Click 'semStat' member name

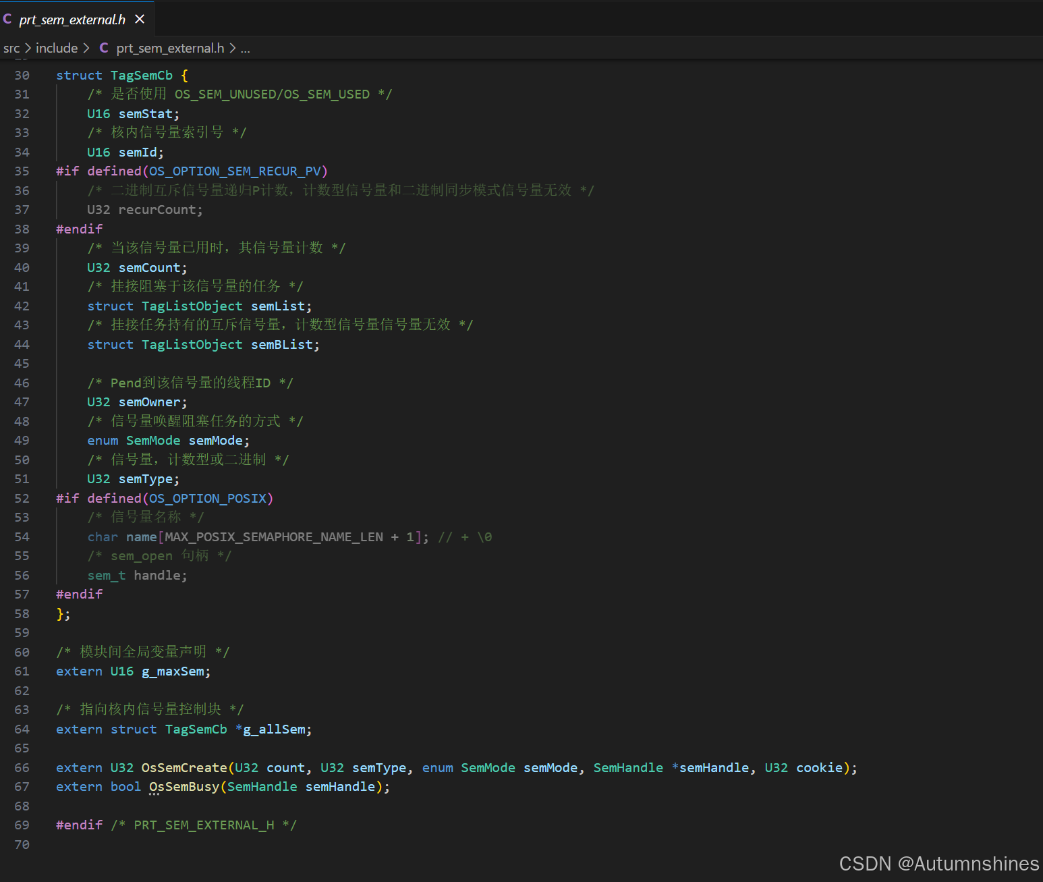[146, 114]
